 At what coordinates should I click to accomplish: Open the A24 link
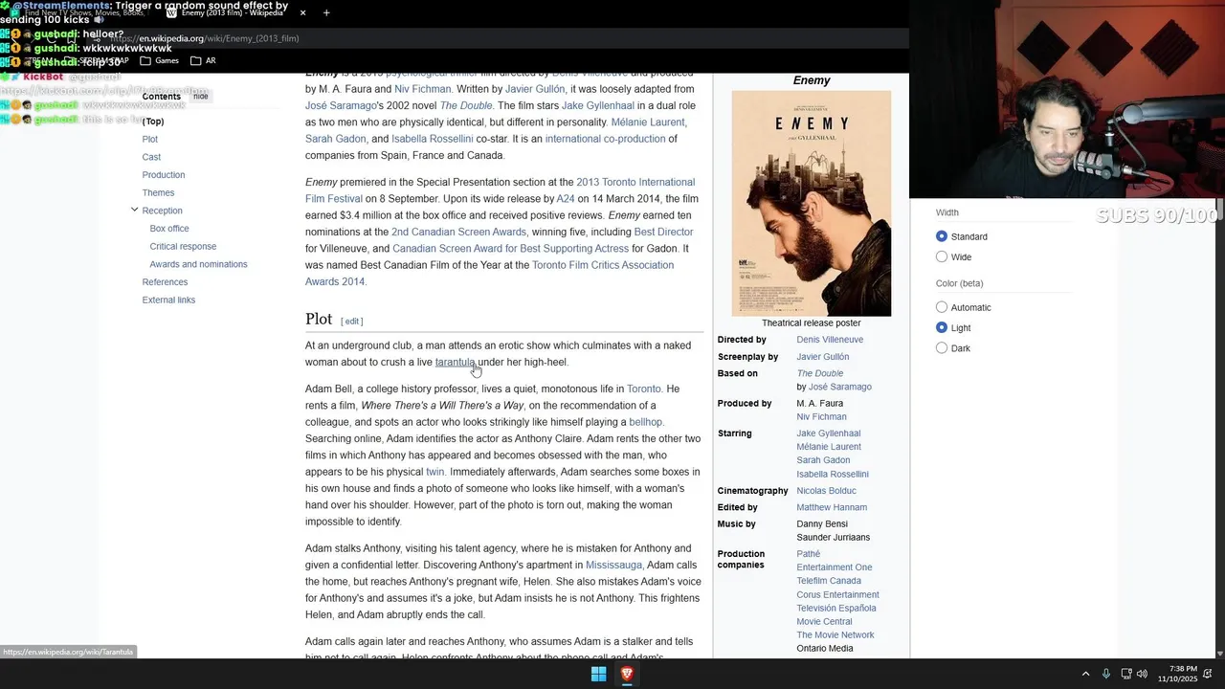(566, 199)
